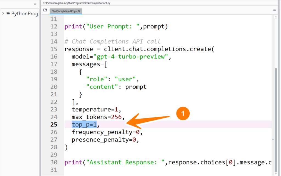
Task: Click the orange numbered callout badge
Action: 183,113
